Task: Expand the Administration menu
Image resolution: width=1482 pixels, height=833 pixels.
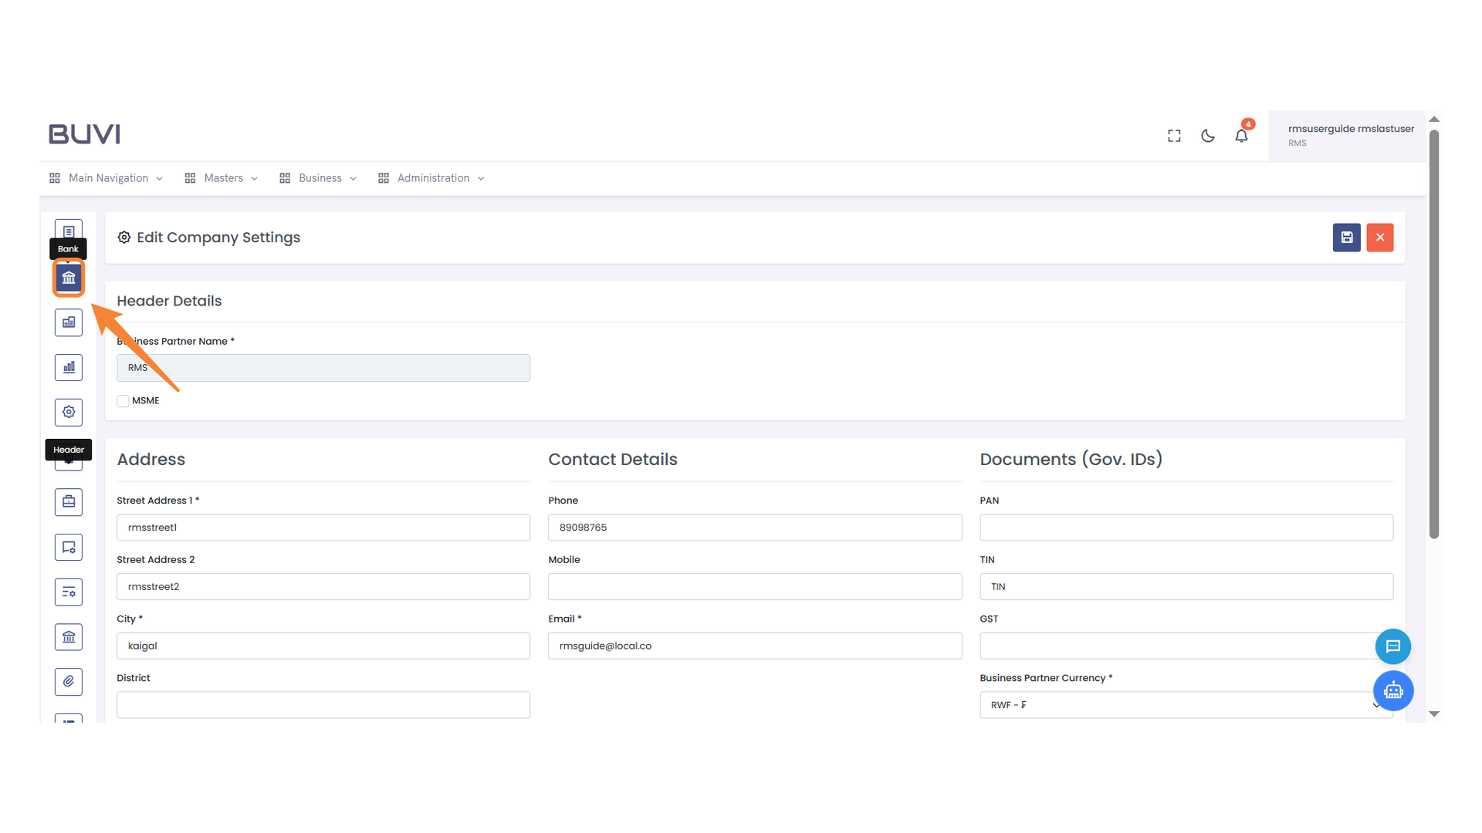Action: pyautogui.click(x=431, y=178)
